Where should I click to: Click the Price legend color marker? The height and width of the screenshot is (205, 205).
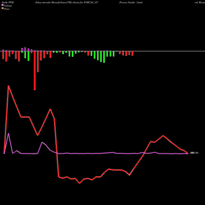click(x=2, y=9)
